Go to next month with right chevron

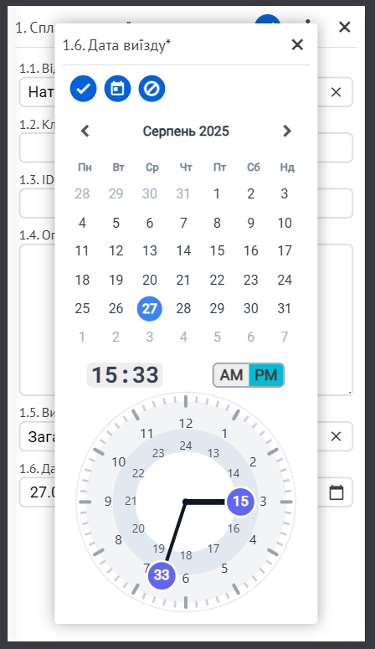[287, 131]
